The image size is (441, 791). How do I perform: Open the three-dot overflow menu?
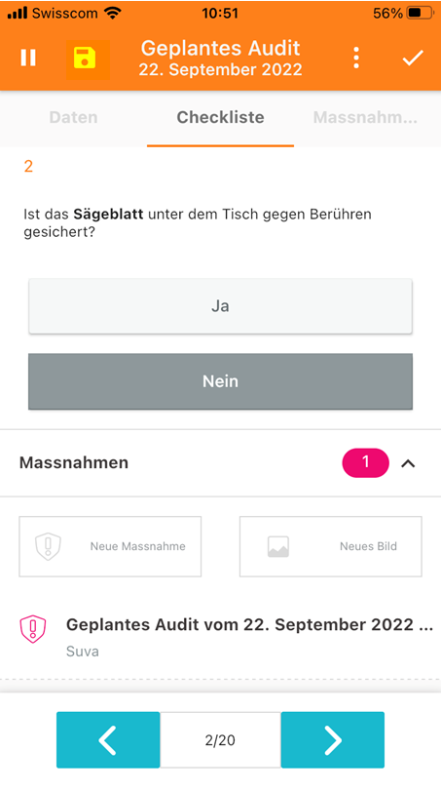(356, 58)
